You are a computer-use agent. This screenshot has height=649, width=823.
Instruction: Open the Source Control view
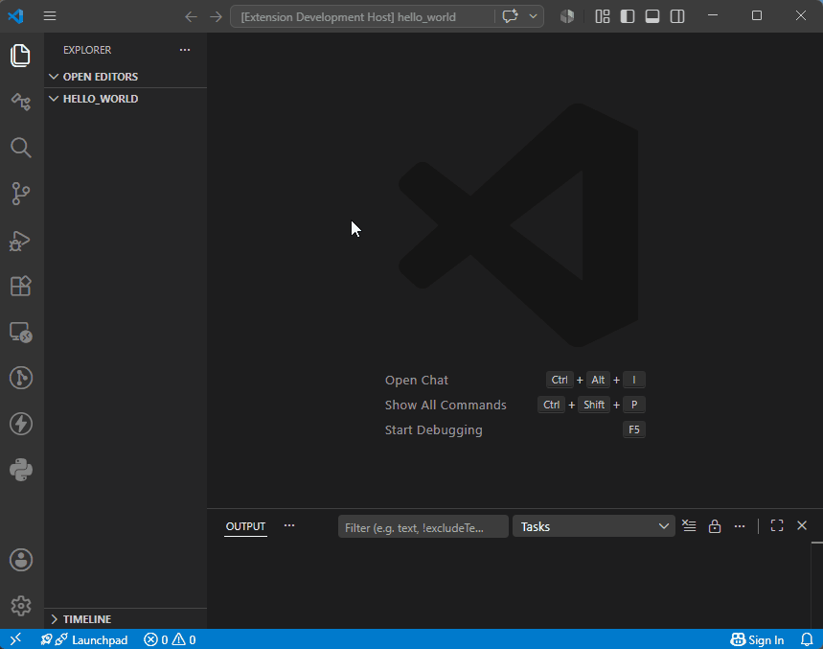(20, 194)
